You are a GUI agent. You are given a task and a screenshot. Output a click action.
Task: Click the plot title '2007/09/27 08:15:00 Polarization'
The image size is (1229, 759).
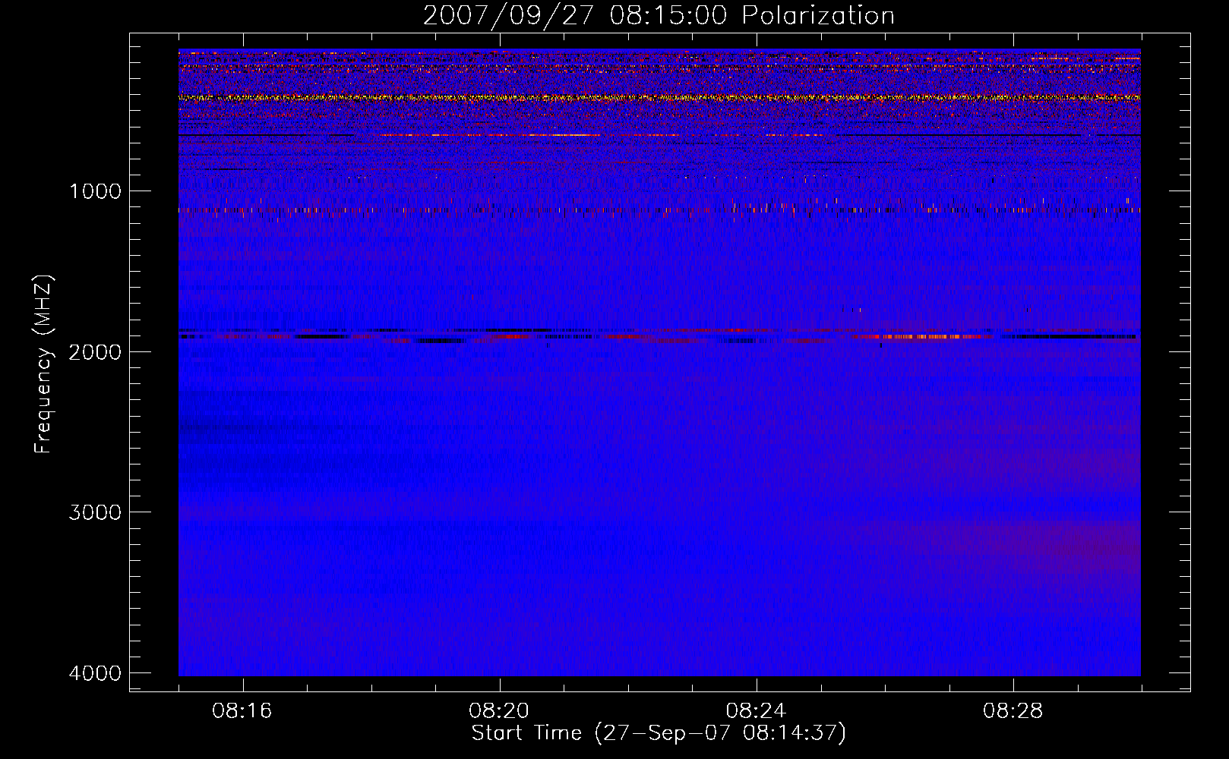tap(659, 16)
